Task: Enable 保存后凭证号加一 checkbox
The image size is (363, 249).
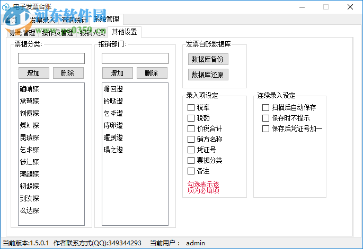Action: 265,128
